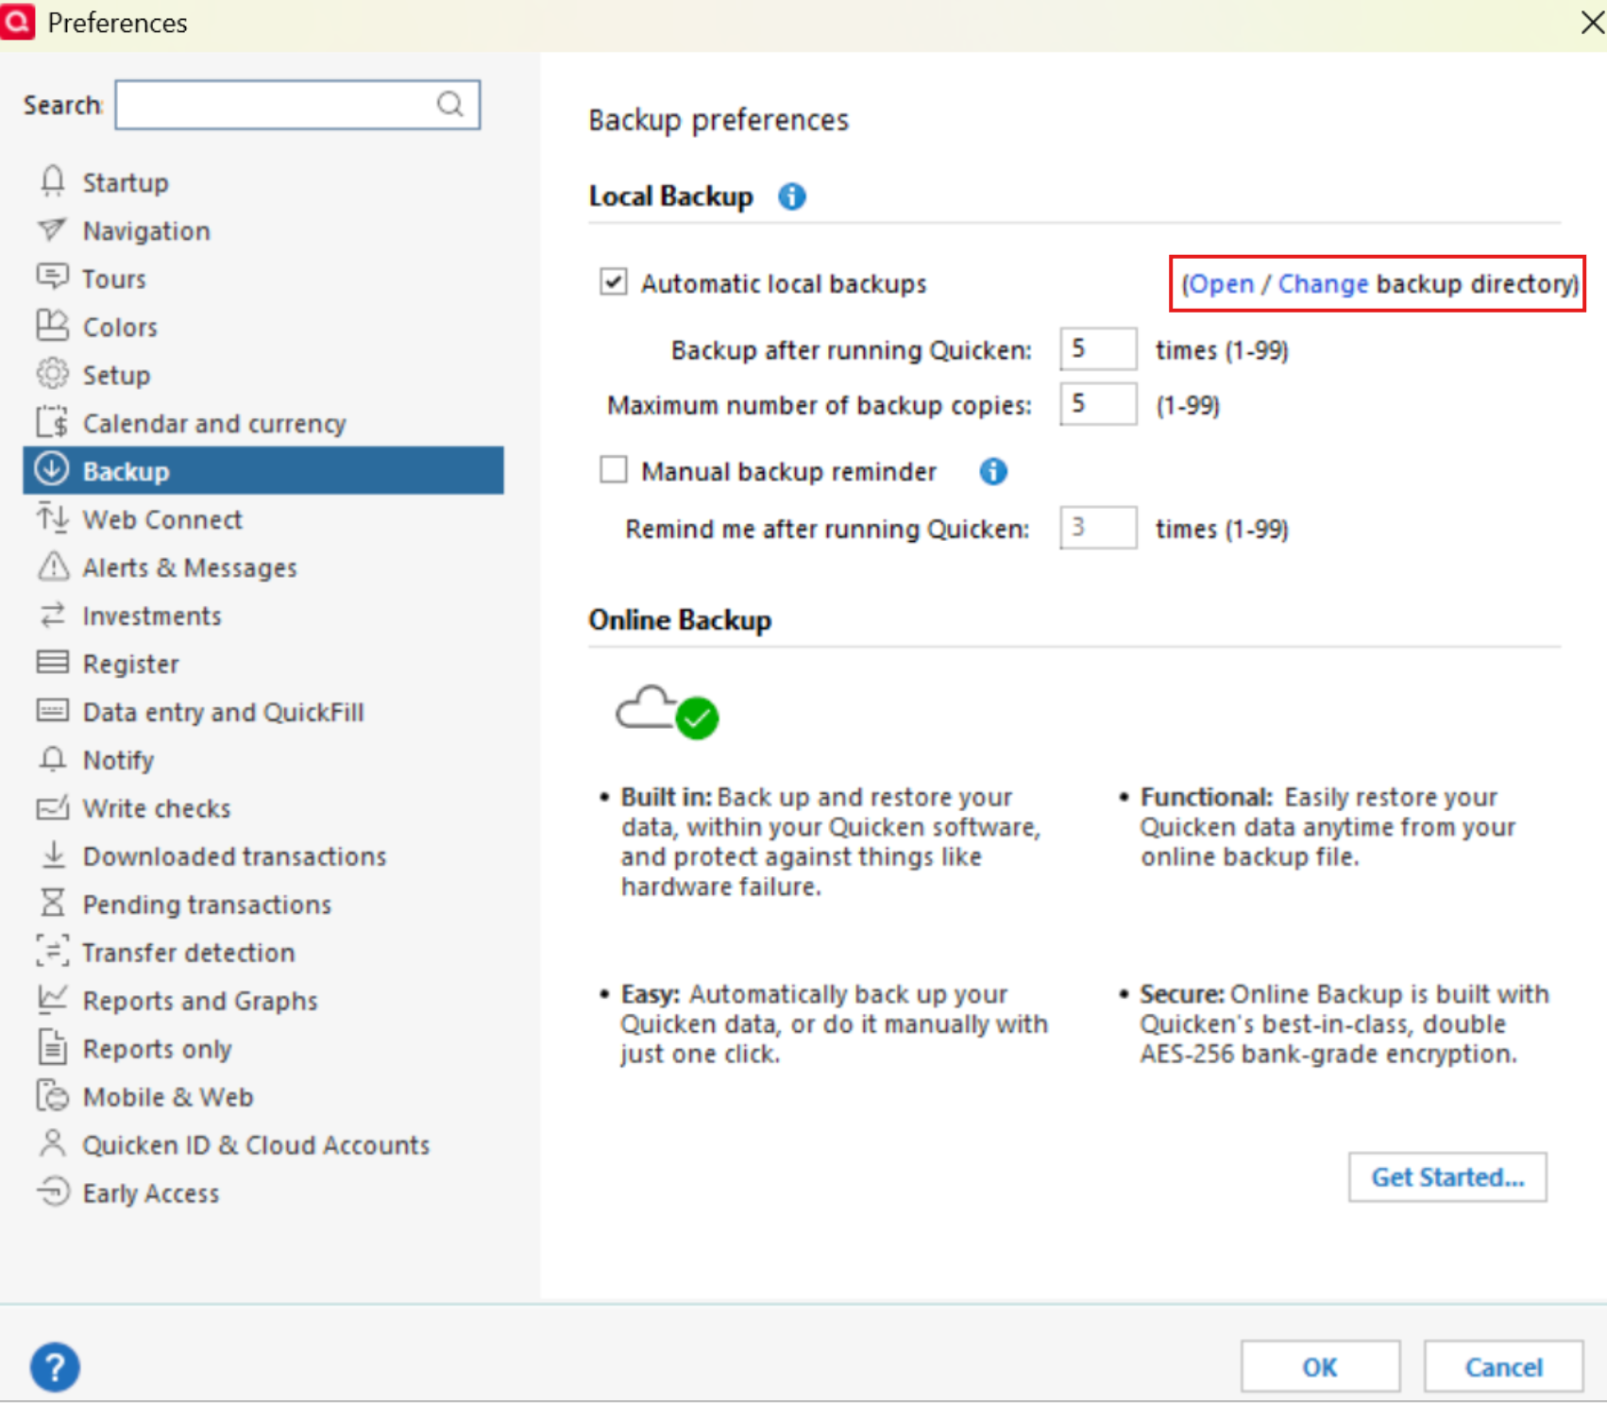The height and width of the screenshot is (1403, 1607).
Task: Select Data entry and QuickFill category
Action: (x=223, y=712)
